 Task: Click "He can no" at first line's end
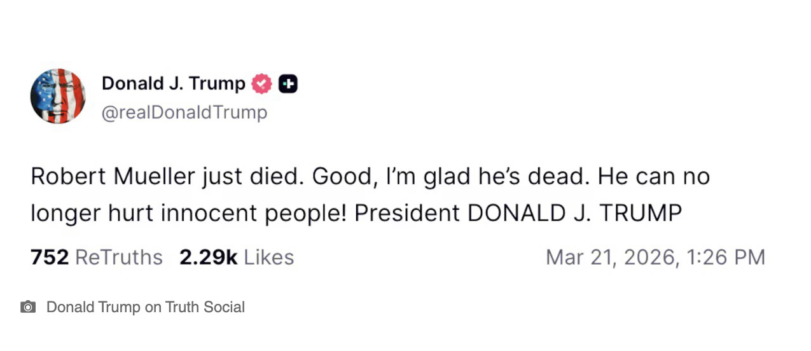pos(654,176)
